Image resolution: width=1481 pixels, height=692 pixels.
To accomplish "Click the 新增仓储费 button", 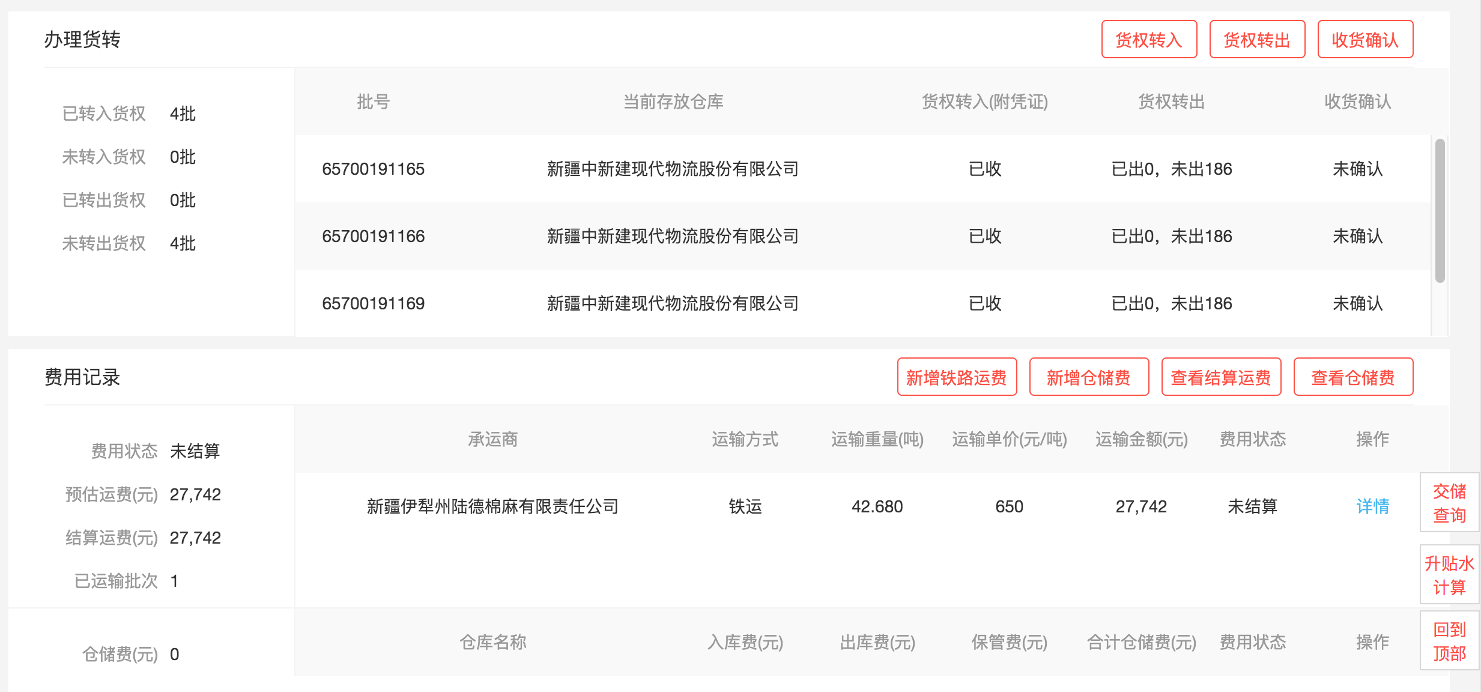I will [1089, 377].
